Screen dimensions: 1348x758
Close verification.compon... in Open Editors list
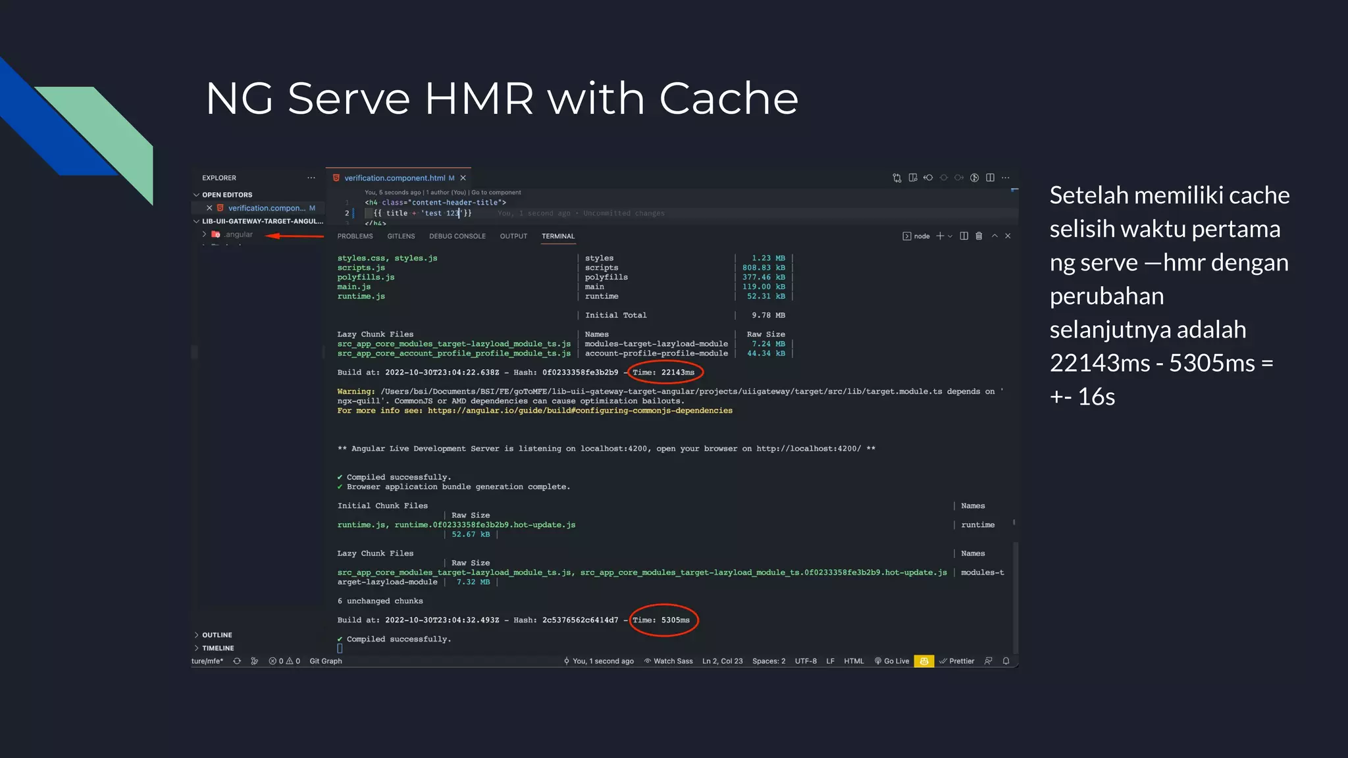(209, 208)
